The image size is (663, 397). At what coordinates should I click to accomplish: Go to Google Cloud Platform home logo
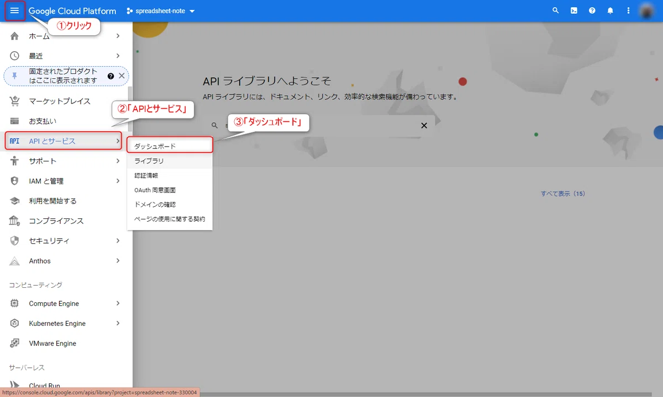(x=72, y=11)
